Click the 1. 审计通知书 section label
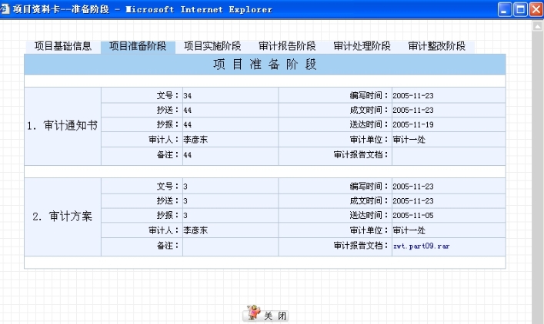 click(x=62, y=125)
